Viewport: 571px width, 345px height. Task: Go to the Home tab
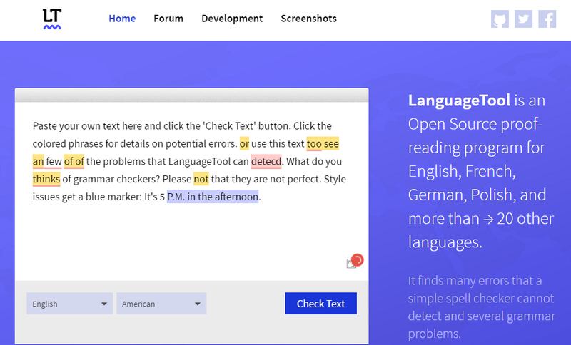point(122,19)
